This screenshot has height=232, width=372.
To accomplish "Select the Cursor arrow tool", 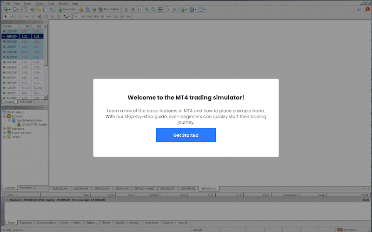I will tap(6, 16).
